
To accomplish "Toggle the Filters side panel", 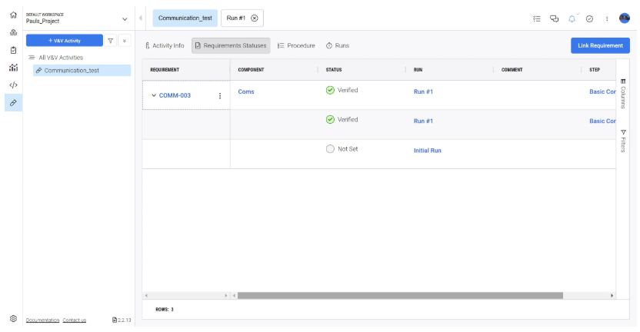I will click(622, 140).
